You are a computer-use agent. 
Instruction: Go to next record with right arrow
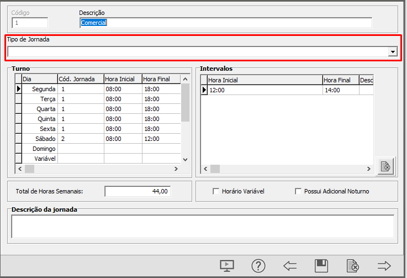pyautogui.click(x=384, y=265)
